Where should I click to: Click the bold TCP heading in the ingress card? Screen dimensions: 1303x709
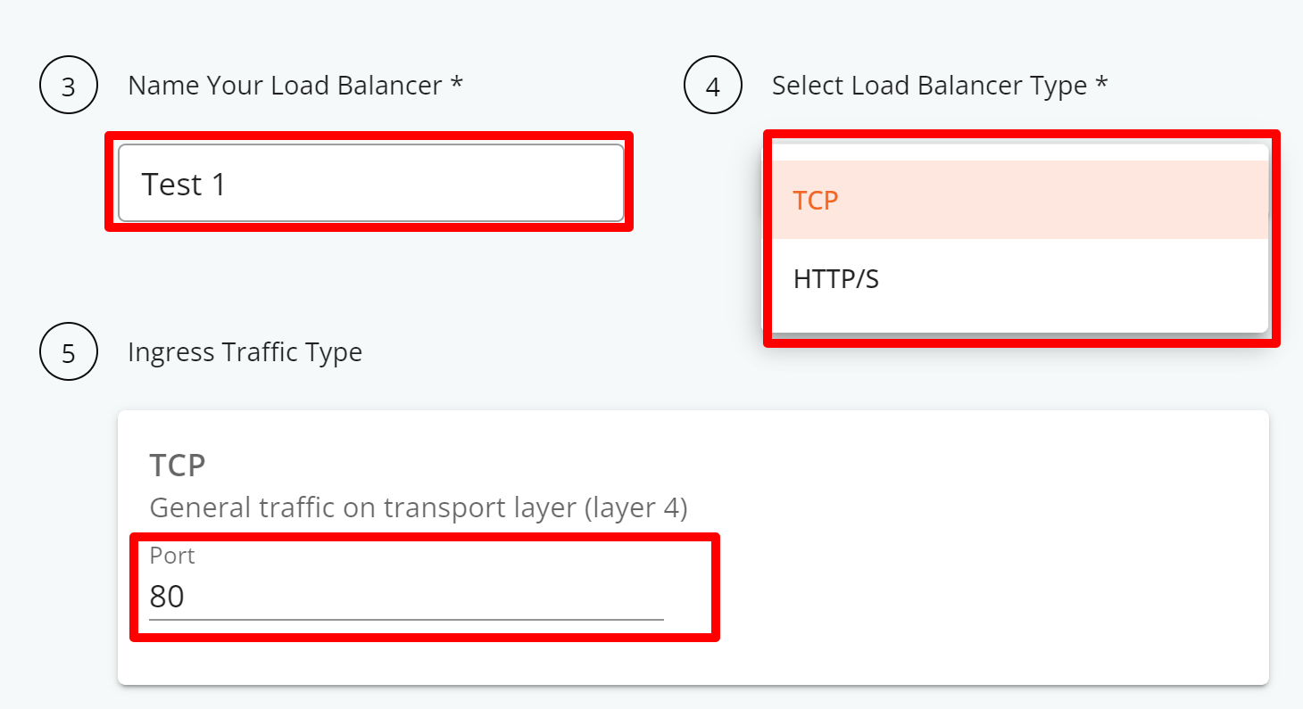(178, 465)
